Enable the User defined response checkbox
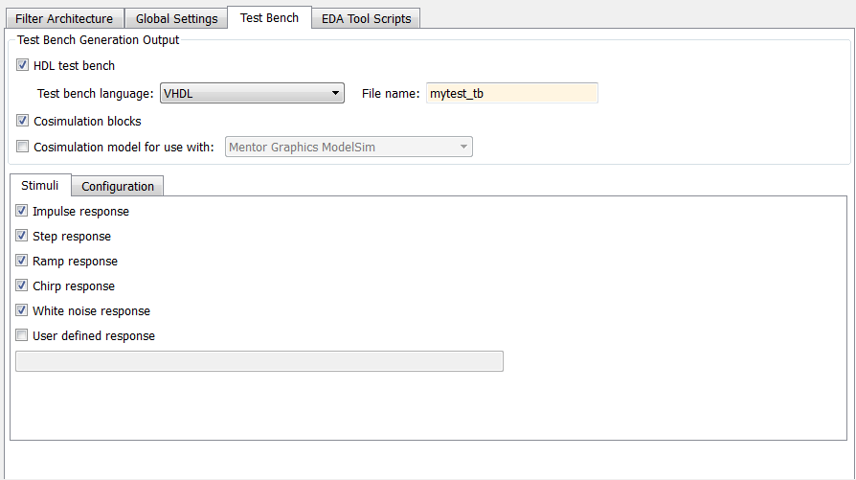This screenshot has height=480, width=856. [22, 336]
